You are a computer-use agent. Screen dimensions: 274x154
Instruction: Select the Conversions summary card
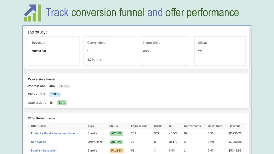point(109,51)
